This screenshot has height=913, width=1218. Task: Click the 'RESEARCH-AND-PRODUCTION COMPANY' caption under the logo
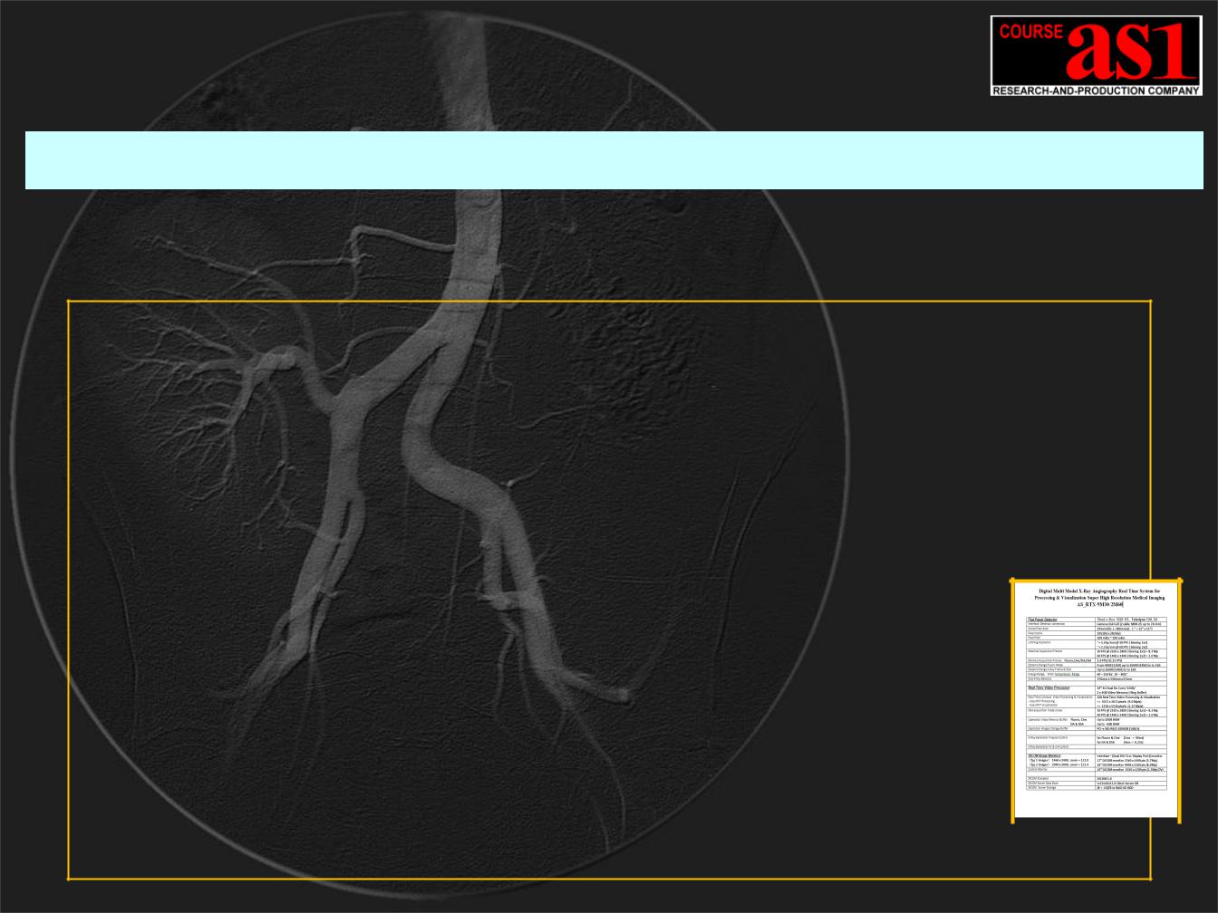click(x=1096, y=91)
